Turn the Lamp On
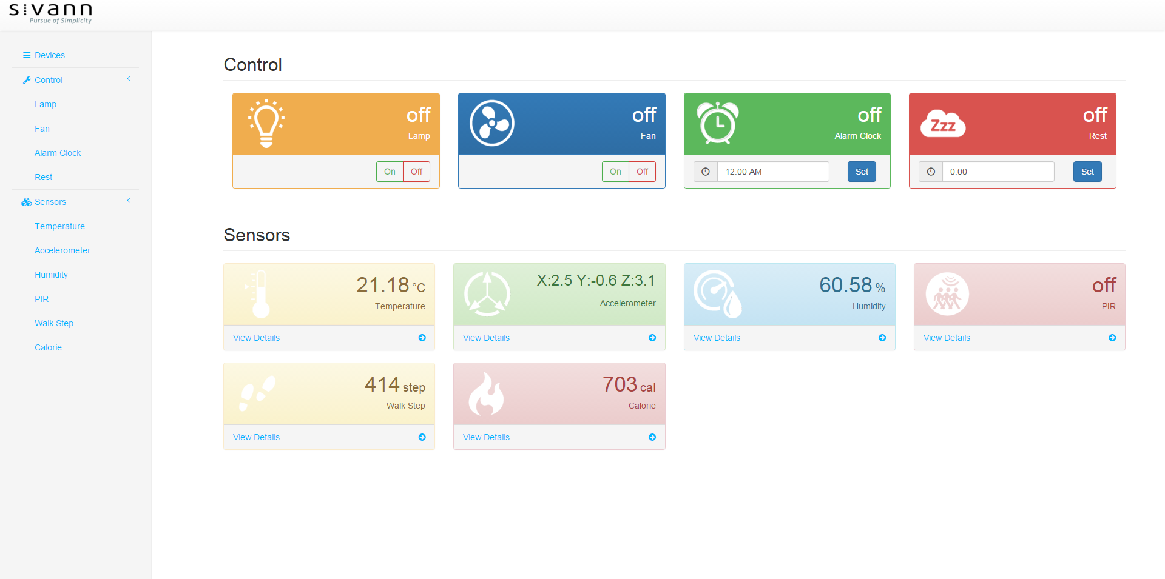The height and width of the screenshot is (579, 1165). coord(390,172)
